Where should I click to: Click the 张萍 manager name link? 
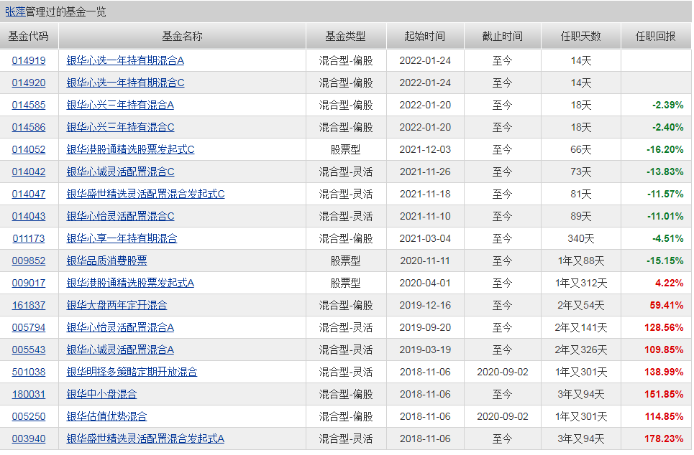(15, 11)
